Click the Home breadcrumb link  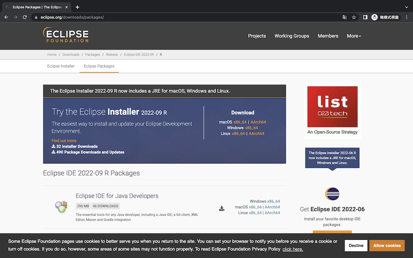[x=52, y=54]
